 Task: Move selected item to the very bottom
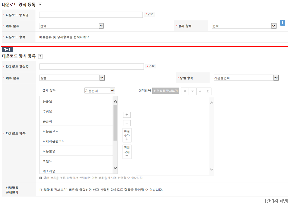[185, 91]
